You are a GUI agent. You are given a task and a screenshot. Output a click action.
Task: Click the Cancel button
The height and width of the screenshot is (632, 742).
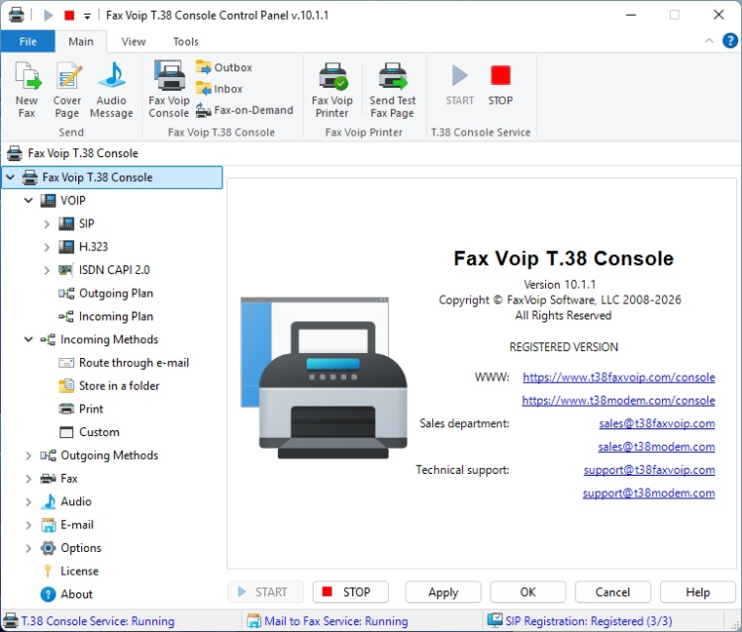point(612,592)
